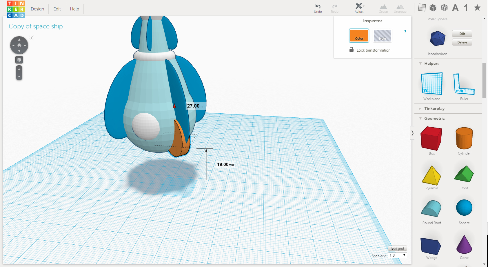Click the 19.00 mm height value
This screenshot has height=267, width=488.
225,164
